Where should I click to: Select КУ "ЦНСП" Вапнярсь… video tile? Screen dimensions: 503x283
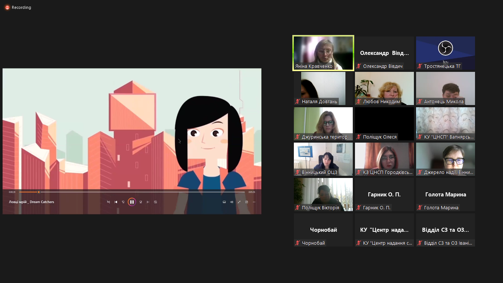(x=446, y=124)
